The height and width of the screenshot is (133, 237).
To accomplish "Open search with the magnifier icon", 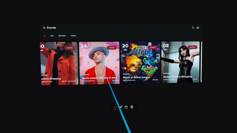I will pyautogui.click(x=193, y=28).
